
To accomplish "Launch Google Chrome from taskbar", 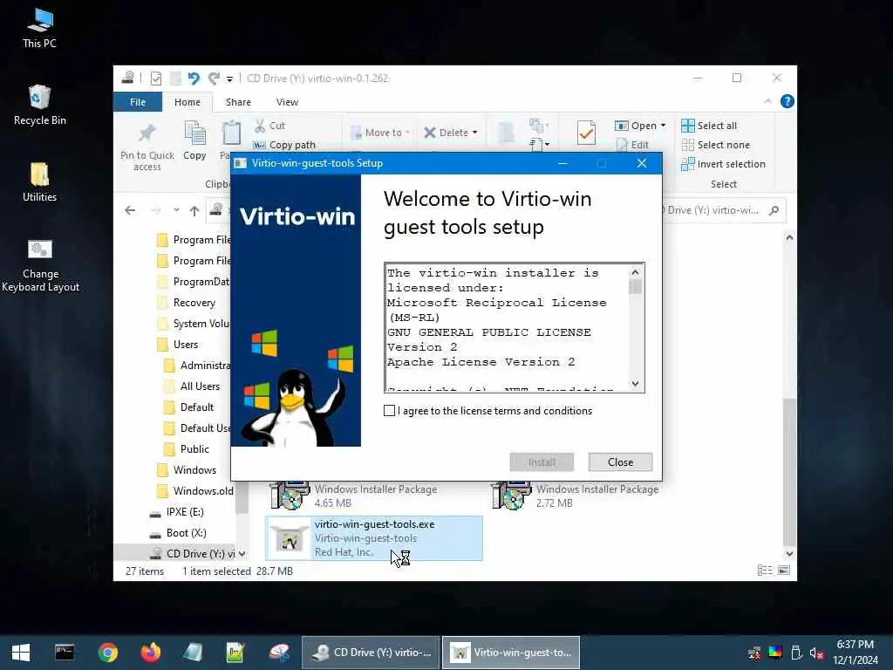I will click(x=107, y=653).
